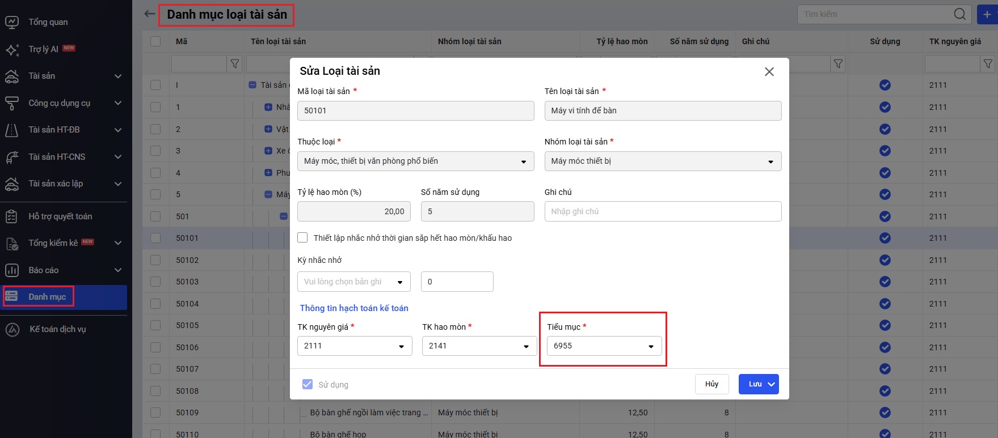Click the Ghi chú note input field
This screenshot has width=998, height=438.
pos(662,211)
